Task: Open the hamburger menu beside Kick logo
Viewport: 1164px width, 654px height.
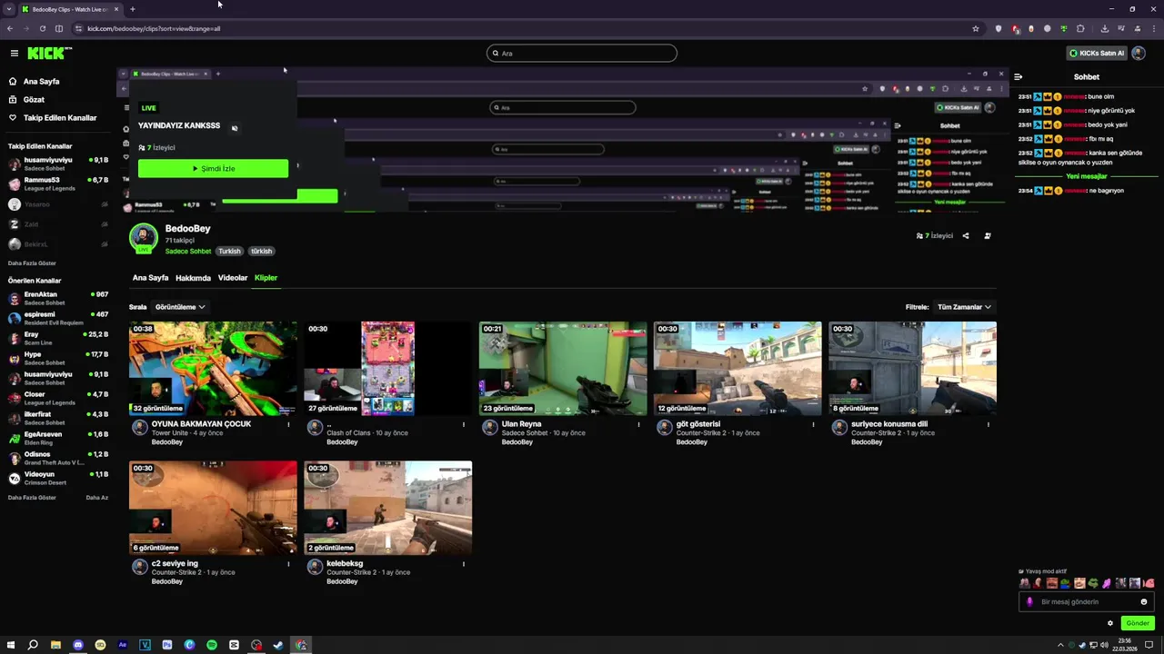Action: point(14,54)
